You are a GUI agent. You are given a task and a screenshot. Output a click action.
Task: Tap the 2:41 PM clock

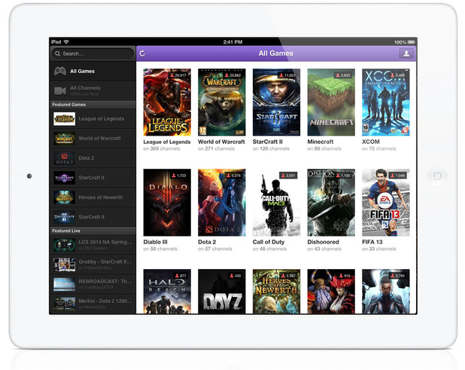click(x=232, y=42)
